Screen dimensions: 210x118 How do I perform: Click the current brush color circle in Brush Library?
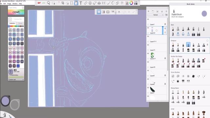(204, 14)
